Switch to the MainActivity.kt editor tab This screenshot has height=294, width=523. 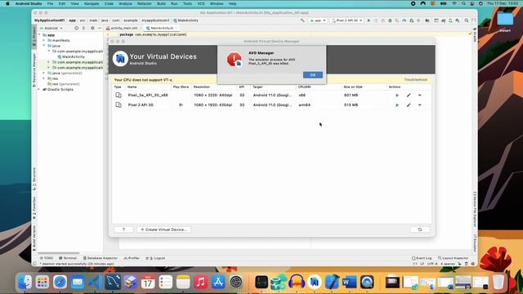tap(162, 29)
